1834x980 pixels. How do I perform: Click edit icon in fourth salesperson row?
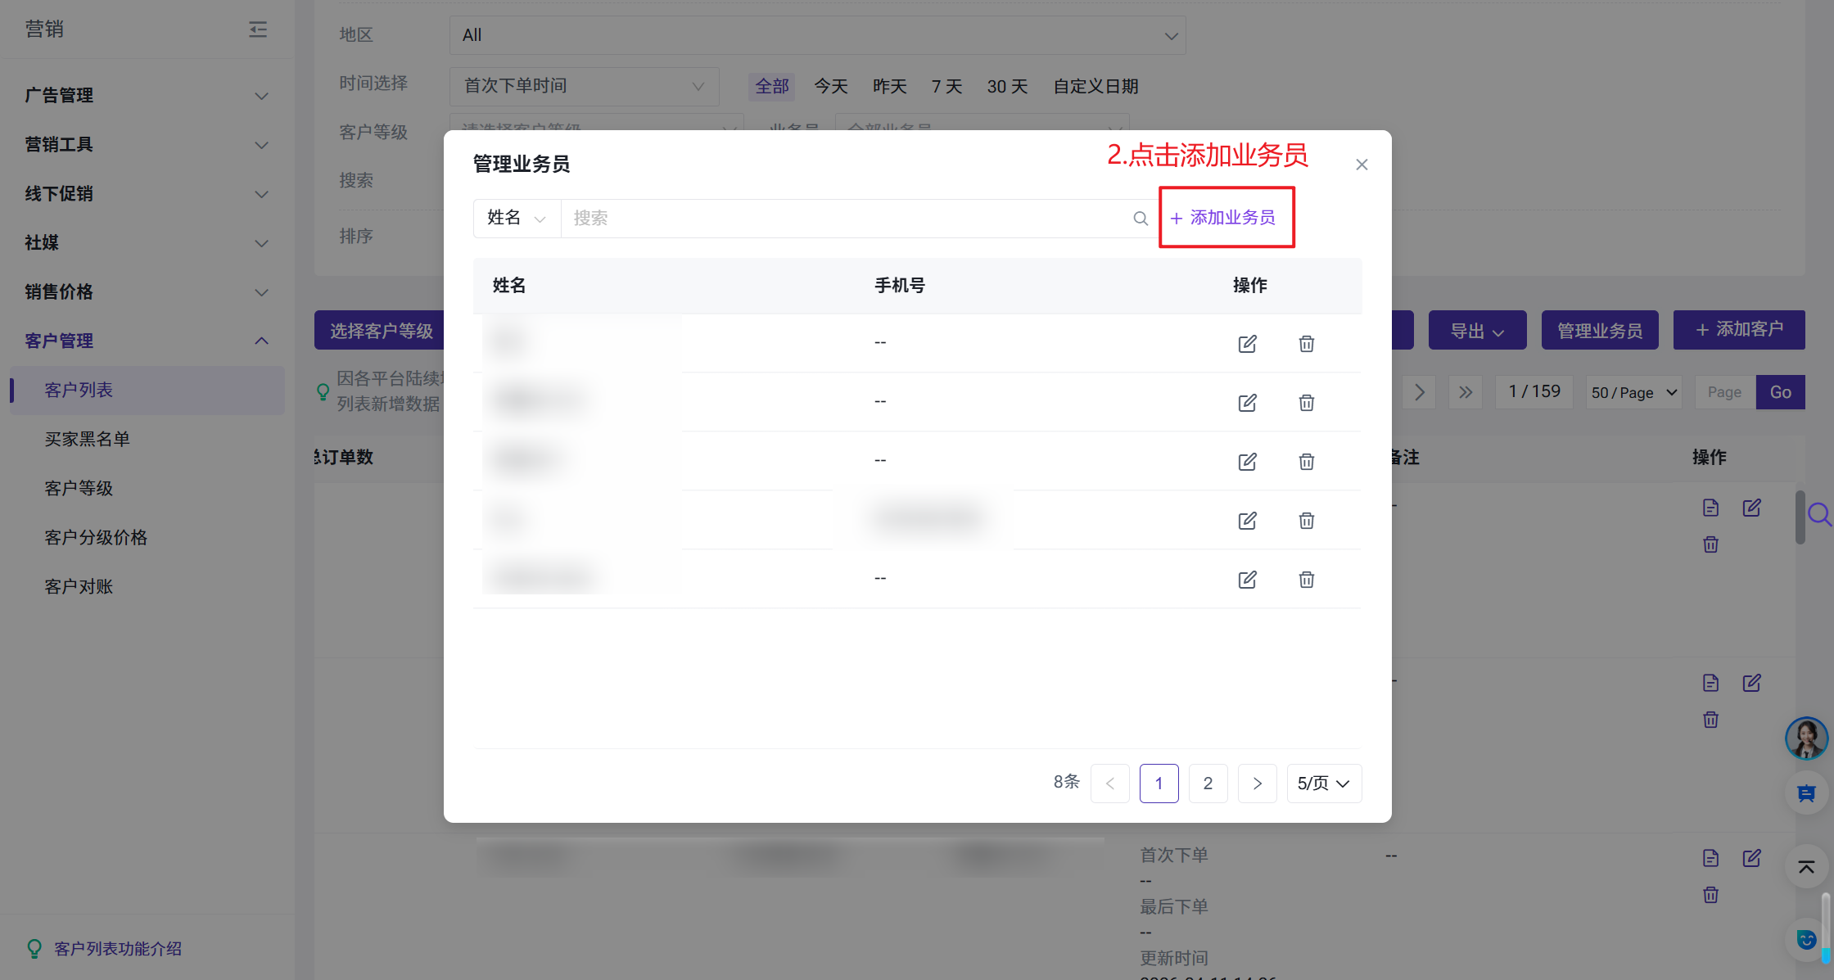[x=1247, y=521]
